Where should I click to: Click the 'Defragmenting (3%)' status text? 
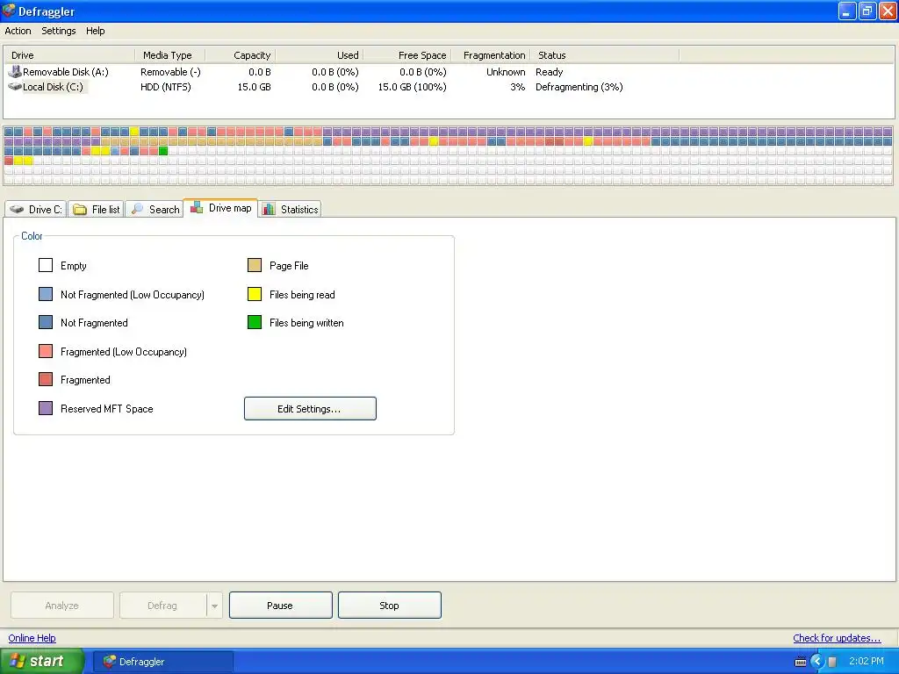(579, 87)
